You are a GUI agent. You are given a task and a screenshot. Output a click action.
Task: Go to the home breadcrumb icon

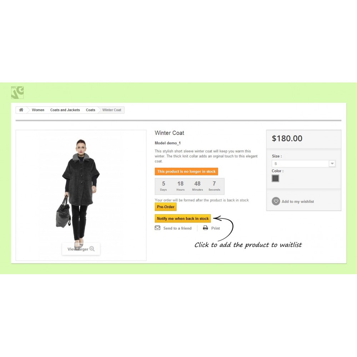(21, 110)
